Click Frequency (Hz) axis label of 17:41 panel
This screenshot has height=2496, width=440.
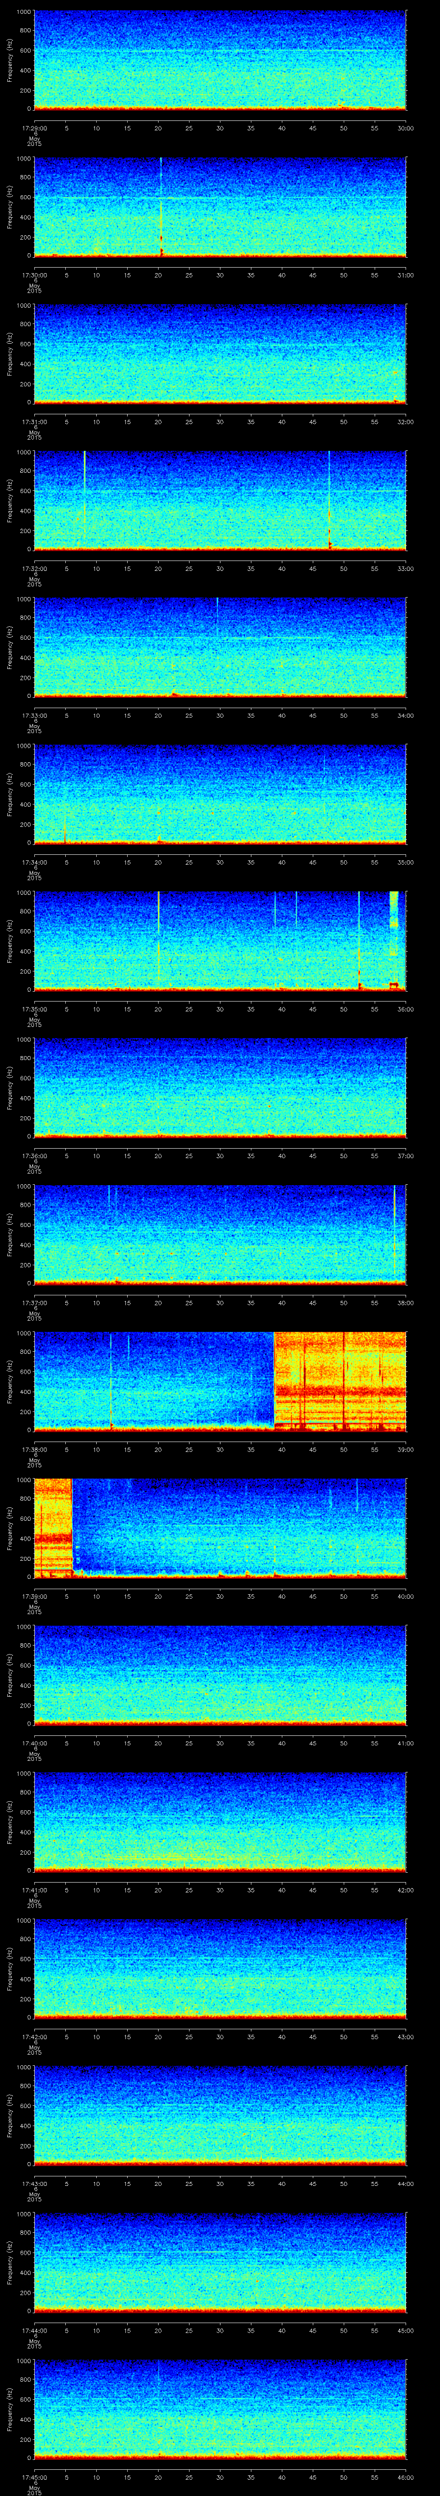click(x=10, y=1821)
